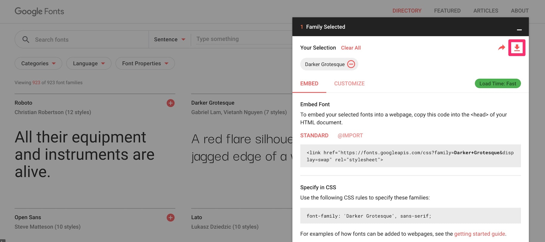Select the @import embed option
Screen dimensions: 545x242
(350, 135)
